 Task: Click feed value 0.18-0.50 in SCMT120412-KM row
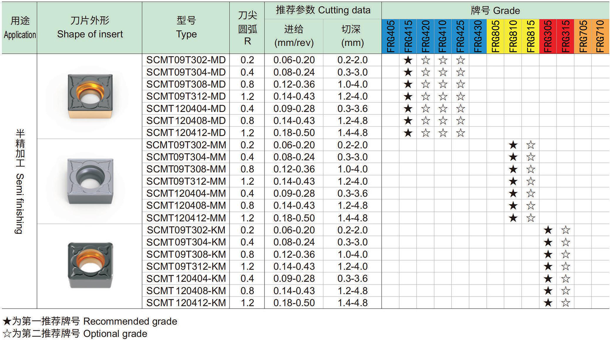pos(294,303)
